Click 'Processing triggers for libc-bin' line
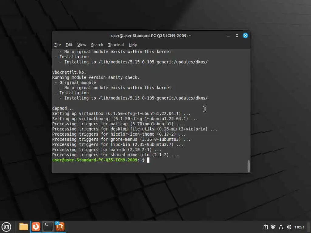This screenshot has width=311, height=233. (118, 145)
